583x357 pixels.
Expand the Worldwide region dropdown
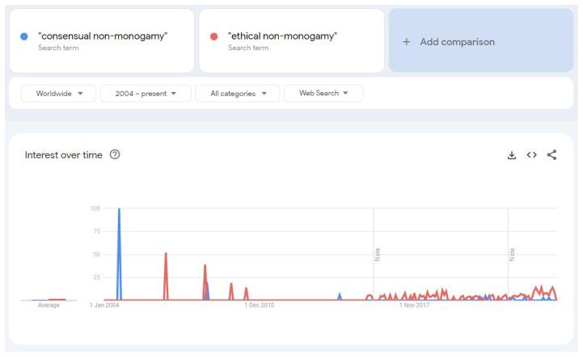click(x=58, y=93)
